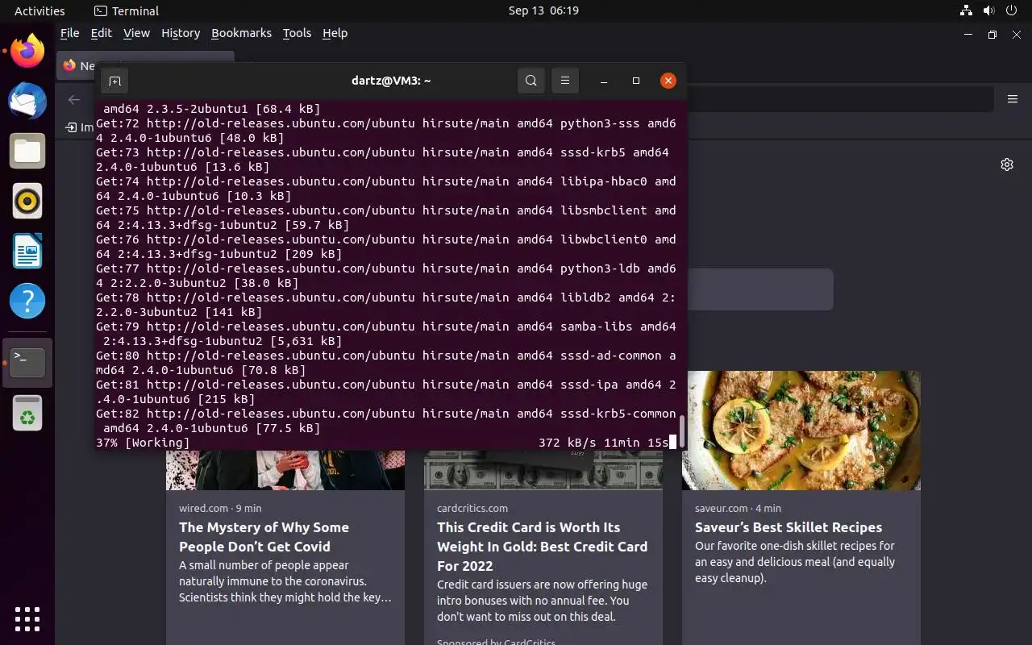
Task: Click the Get:82 line in terminal
Action: click(386, 421)
